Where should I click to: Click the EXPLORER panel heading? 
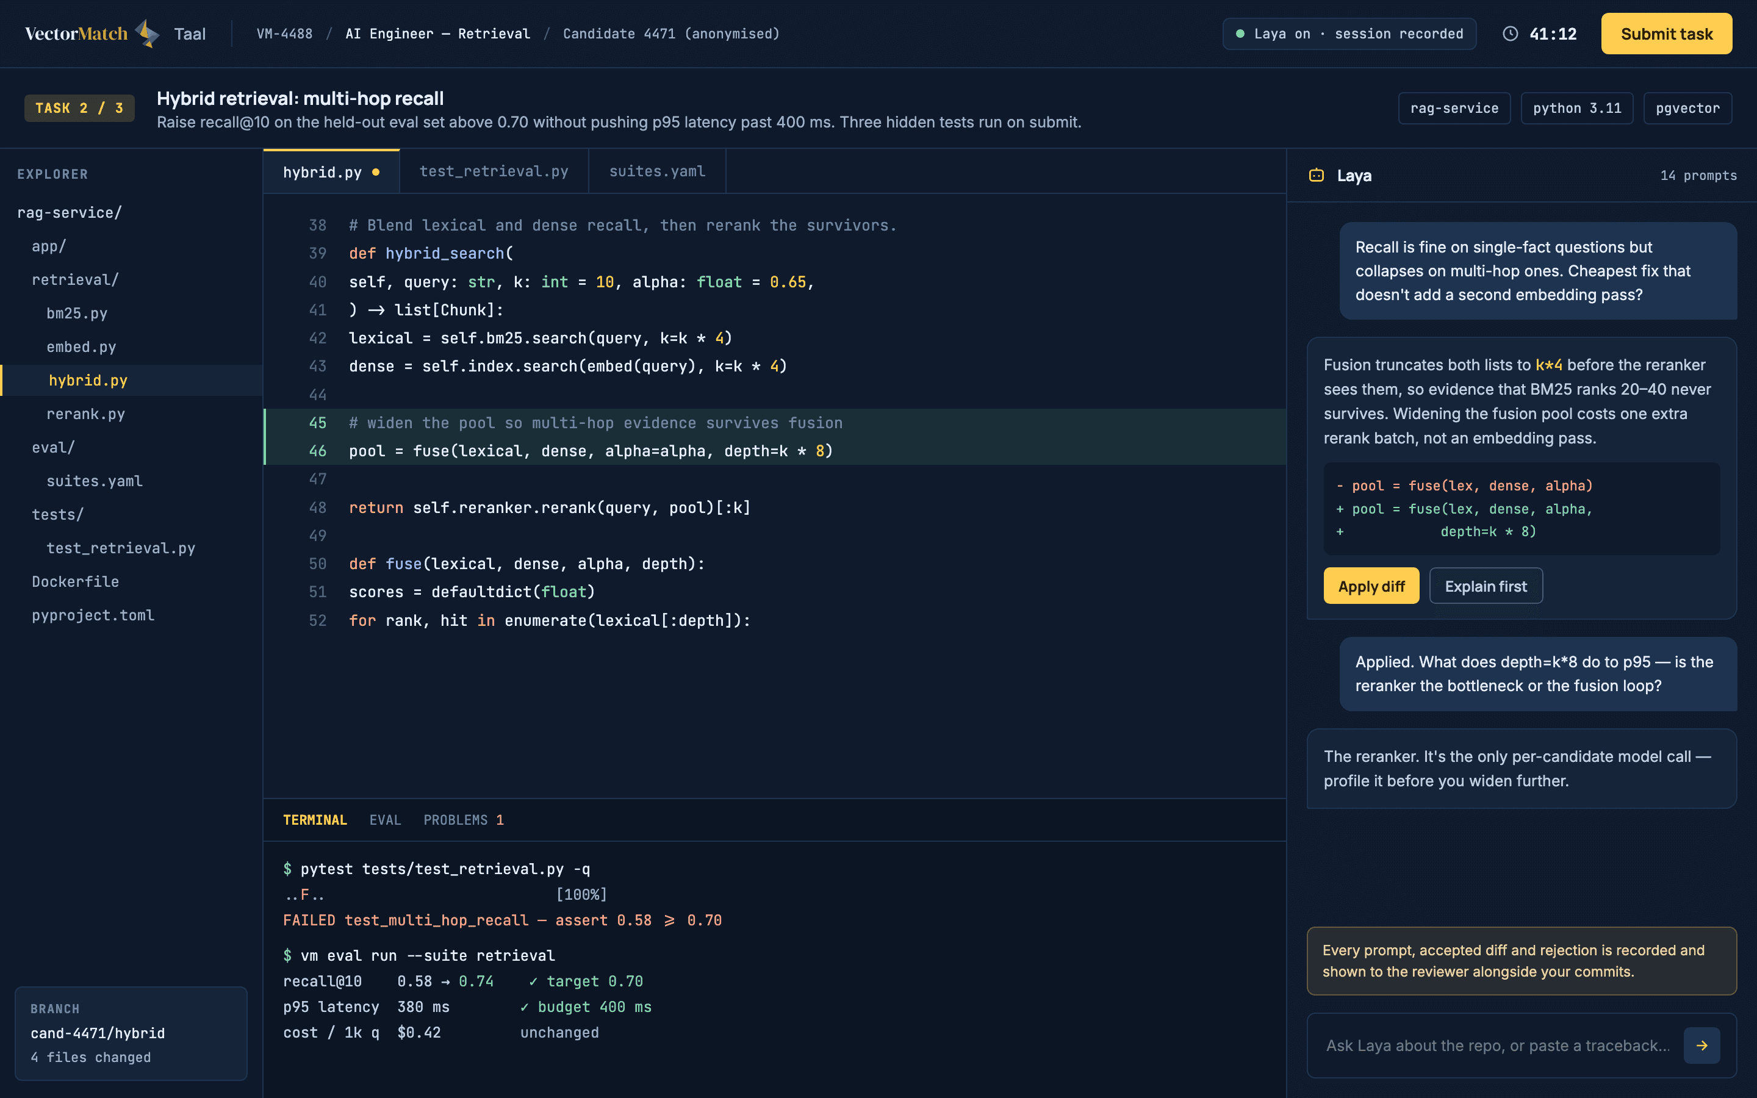click(x=52, y=174)
